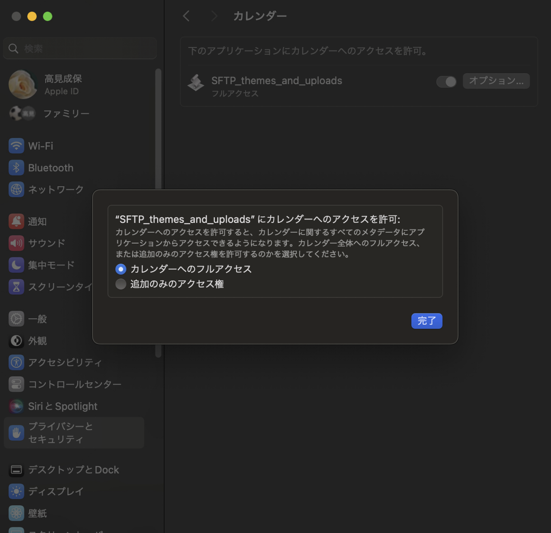Click the forward chevron in header

click(214, 16)
